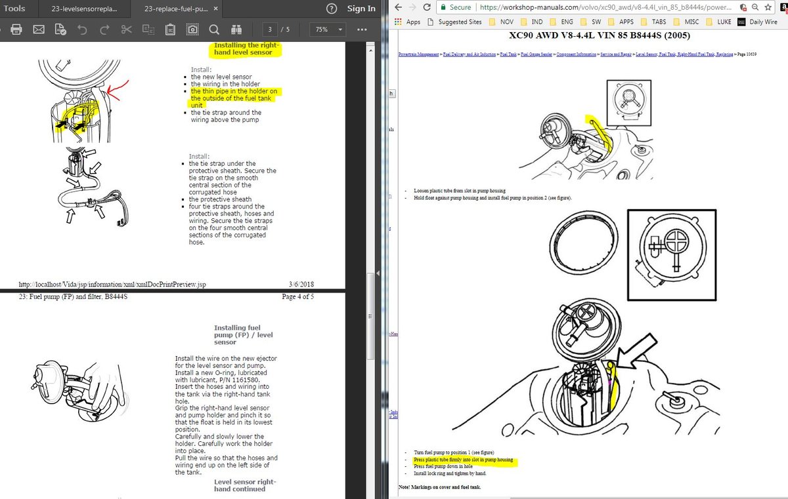Open the ellipsis more-tools menu
788x499 pixels.
pos(361,30)
